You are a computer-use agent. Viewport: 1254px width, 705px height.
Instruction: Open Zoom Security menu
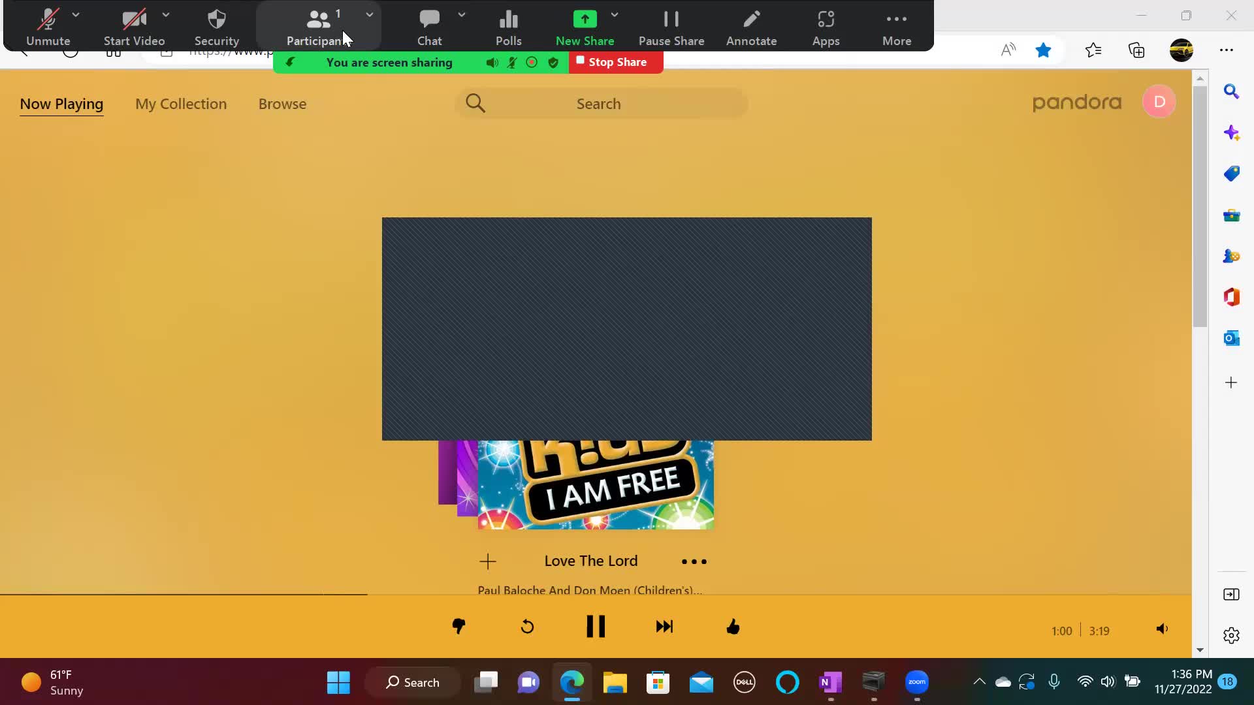(x=216, y=27)
